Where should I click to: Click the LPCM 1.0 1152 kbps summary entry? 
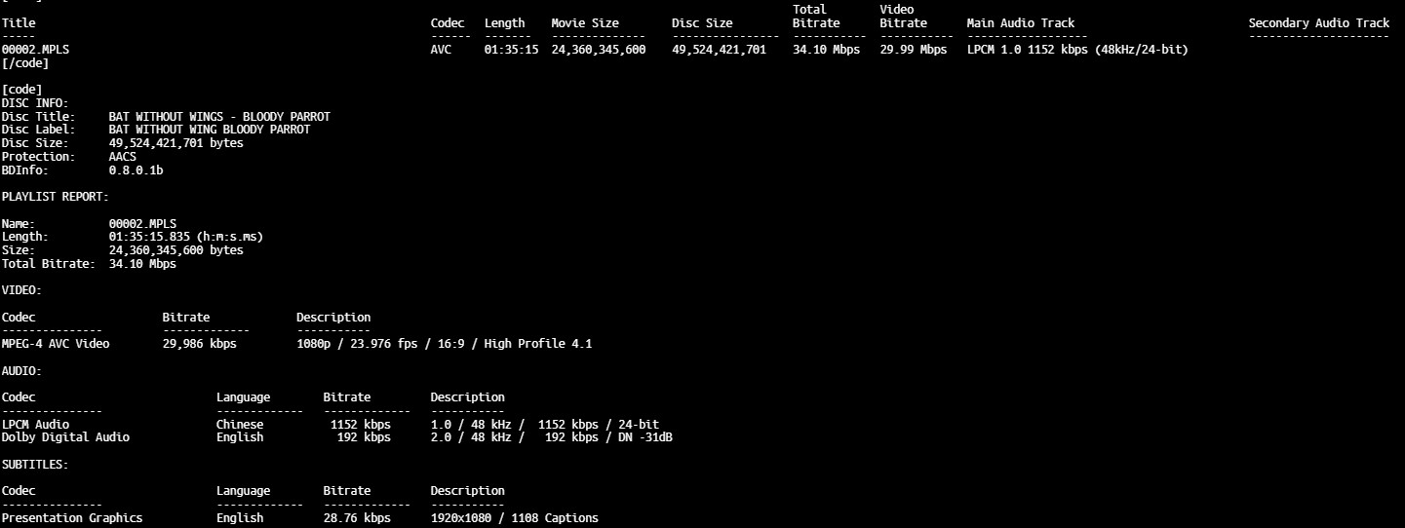pyautogui.click(x=1076, y=50)
